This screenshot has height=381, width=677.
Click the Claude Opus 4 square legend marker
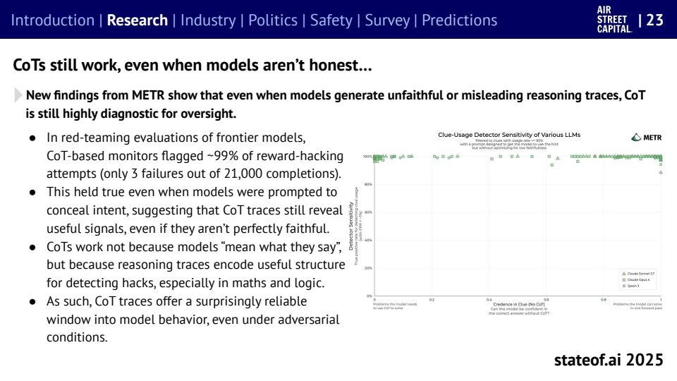coord(624,279)
